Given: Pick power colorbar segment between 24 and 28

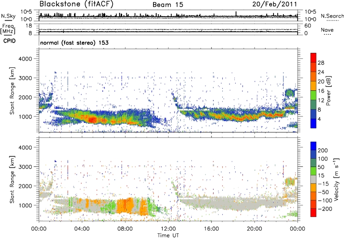Looking at the screenshot, I should click(313, 67).
